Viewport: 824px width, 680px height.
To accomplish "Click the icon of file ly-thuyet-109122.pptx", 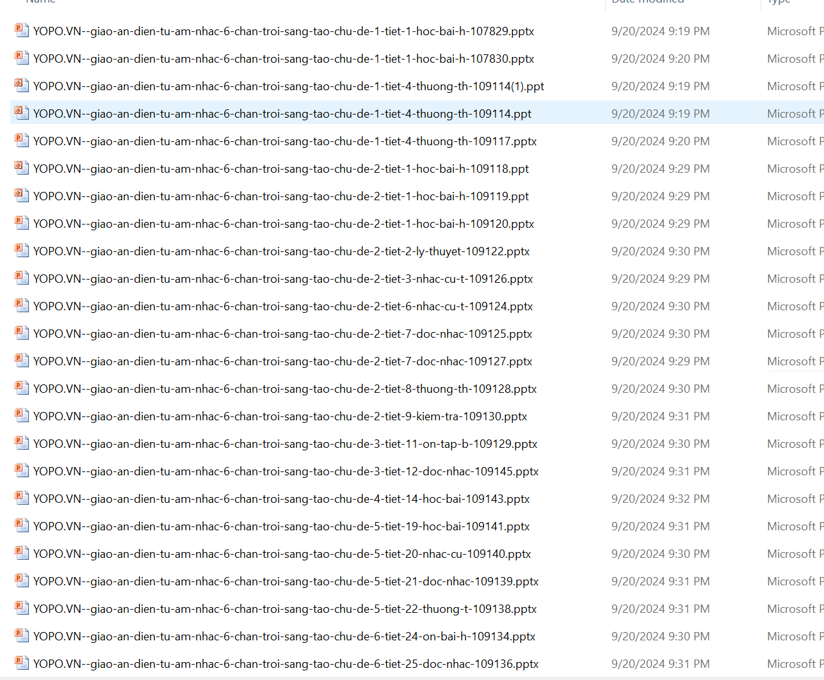I will coord(22,251).
